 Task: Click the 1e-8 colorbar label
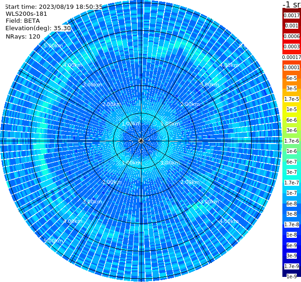pyautogui.click(x=292, y=235)
